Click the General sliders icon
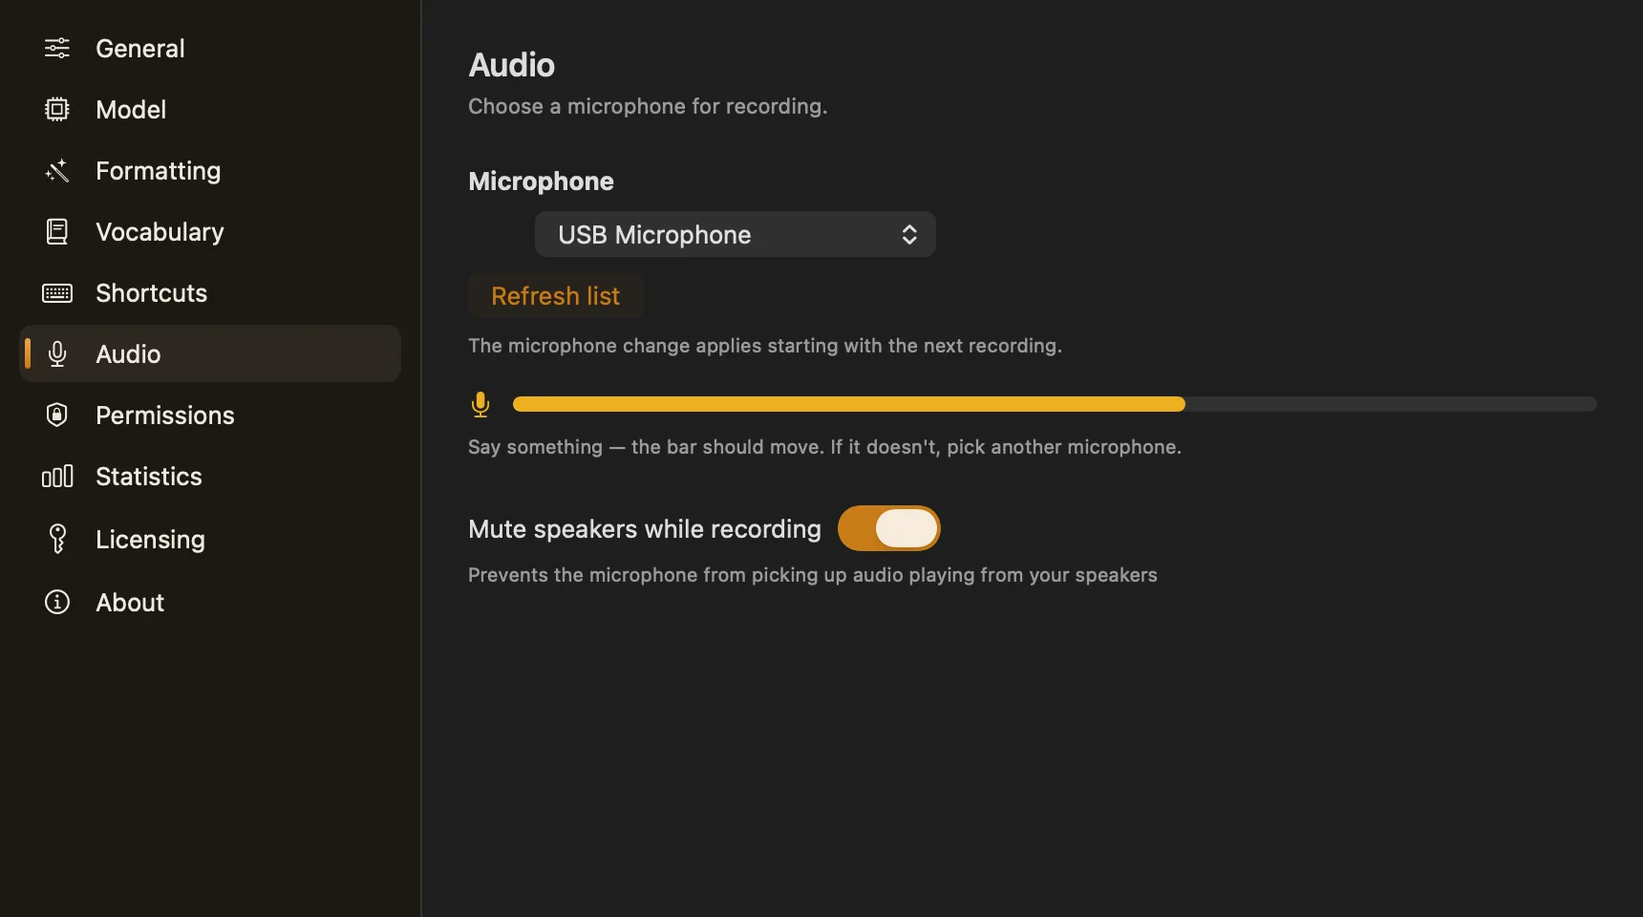This screenshot has height=917, width=1643. [x=57, y=48]
